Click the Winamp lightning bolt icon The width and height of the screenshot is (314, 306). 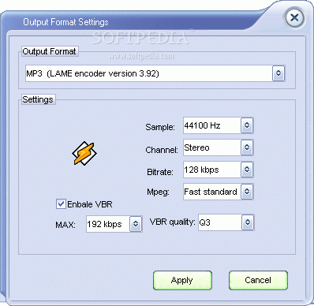coord(84,153)
